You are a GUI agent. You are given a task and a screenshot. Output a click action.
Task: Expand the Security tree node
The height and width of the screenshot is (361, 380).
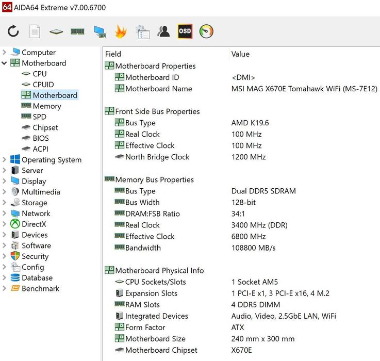point(4,256)
